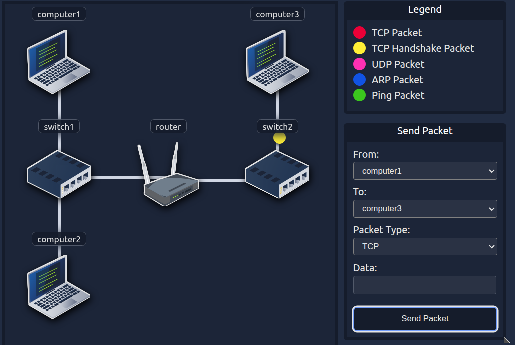
Task: Click the blue ARP Packet legend swatch
Action: point(359,80)
